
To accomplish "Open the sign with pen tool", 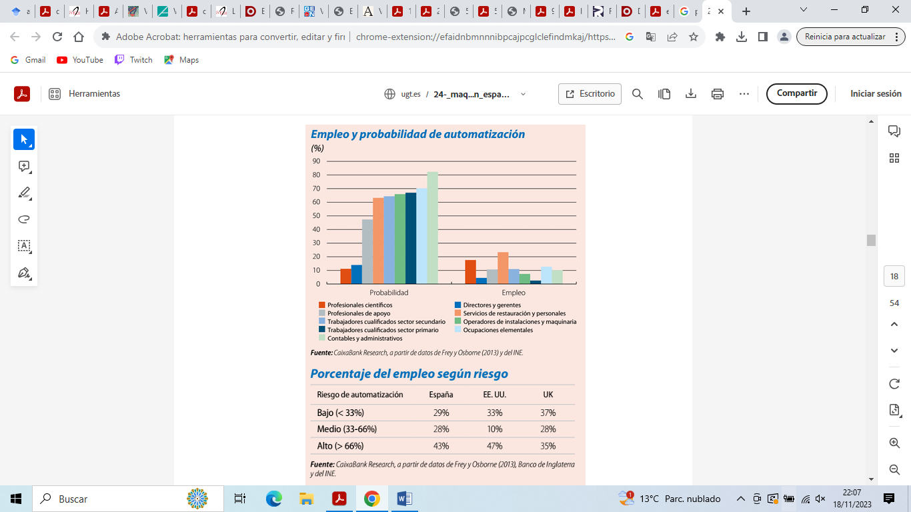I will [24, 273].
